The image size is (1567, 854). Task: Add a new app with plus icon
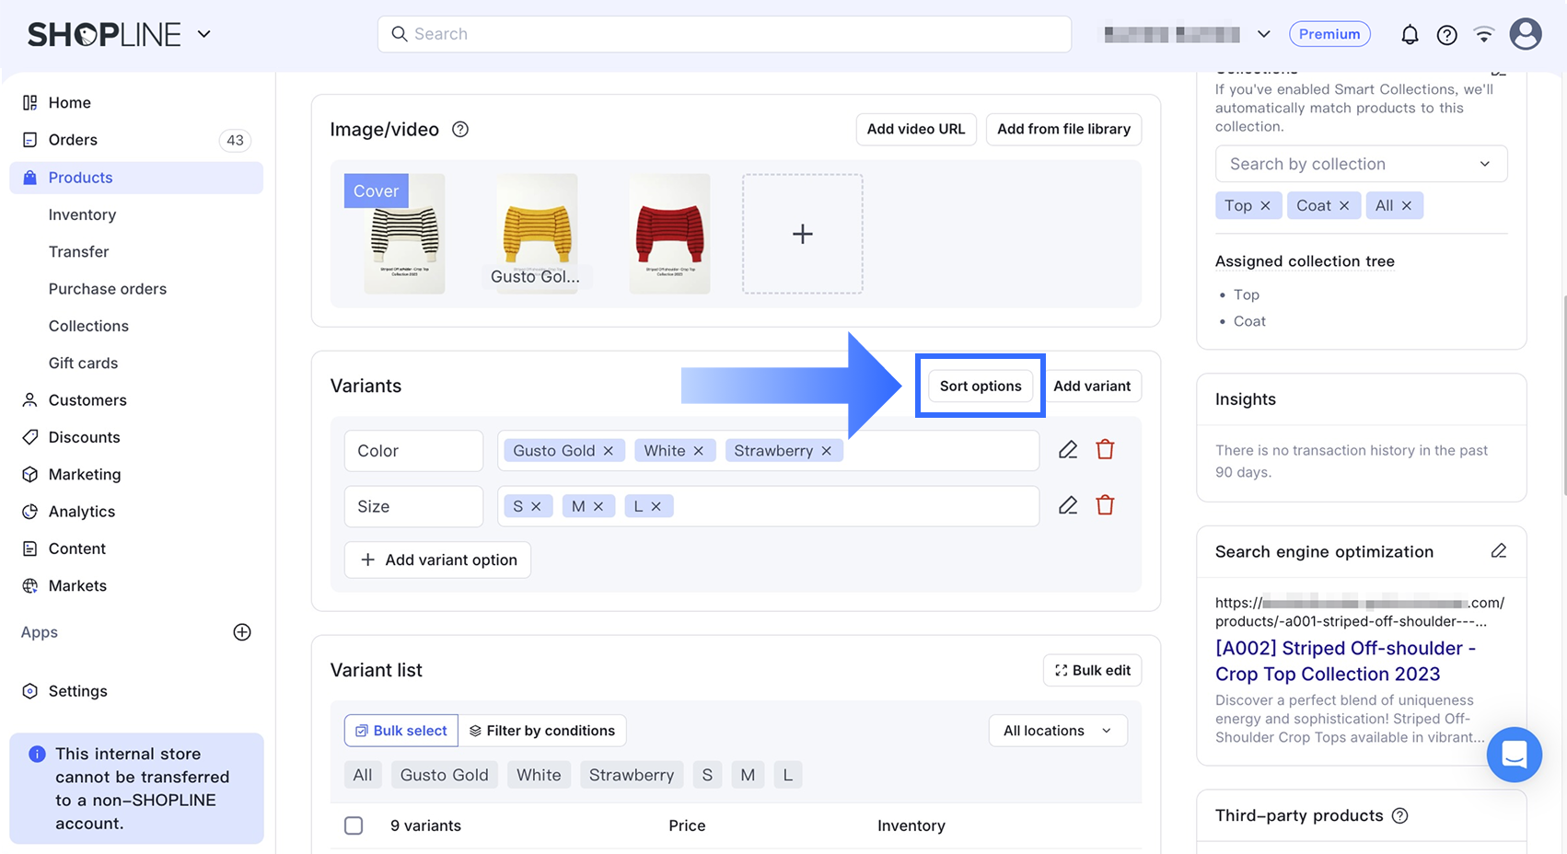click(x=242, y=632)
